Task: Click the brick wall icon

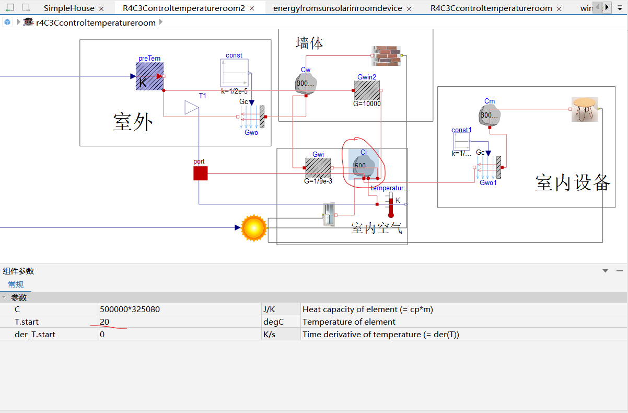Action: click(388, 56)
